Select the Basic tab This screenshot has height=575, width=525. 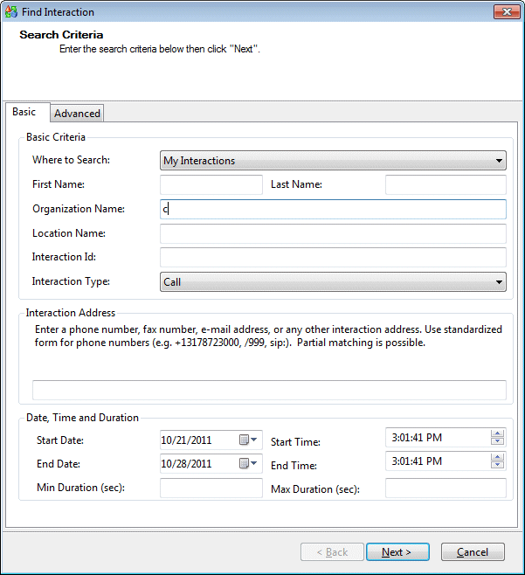point(24,112)
